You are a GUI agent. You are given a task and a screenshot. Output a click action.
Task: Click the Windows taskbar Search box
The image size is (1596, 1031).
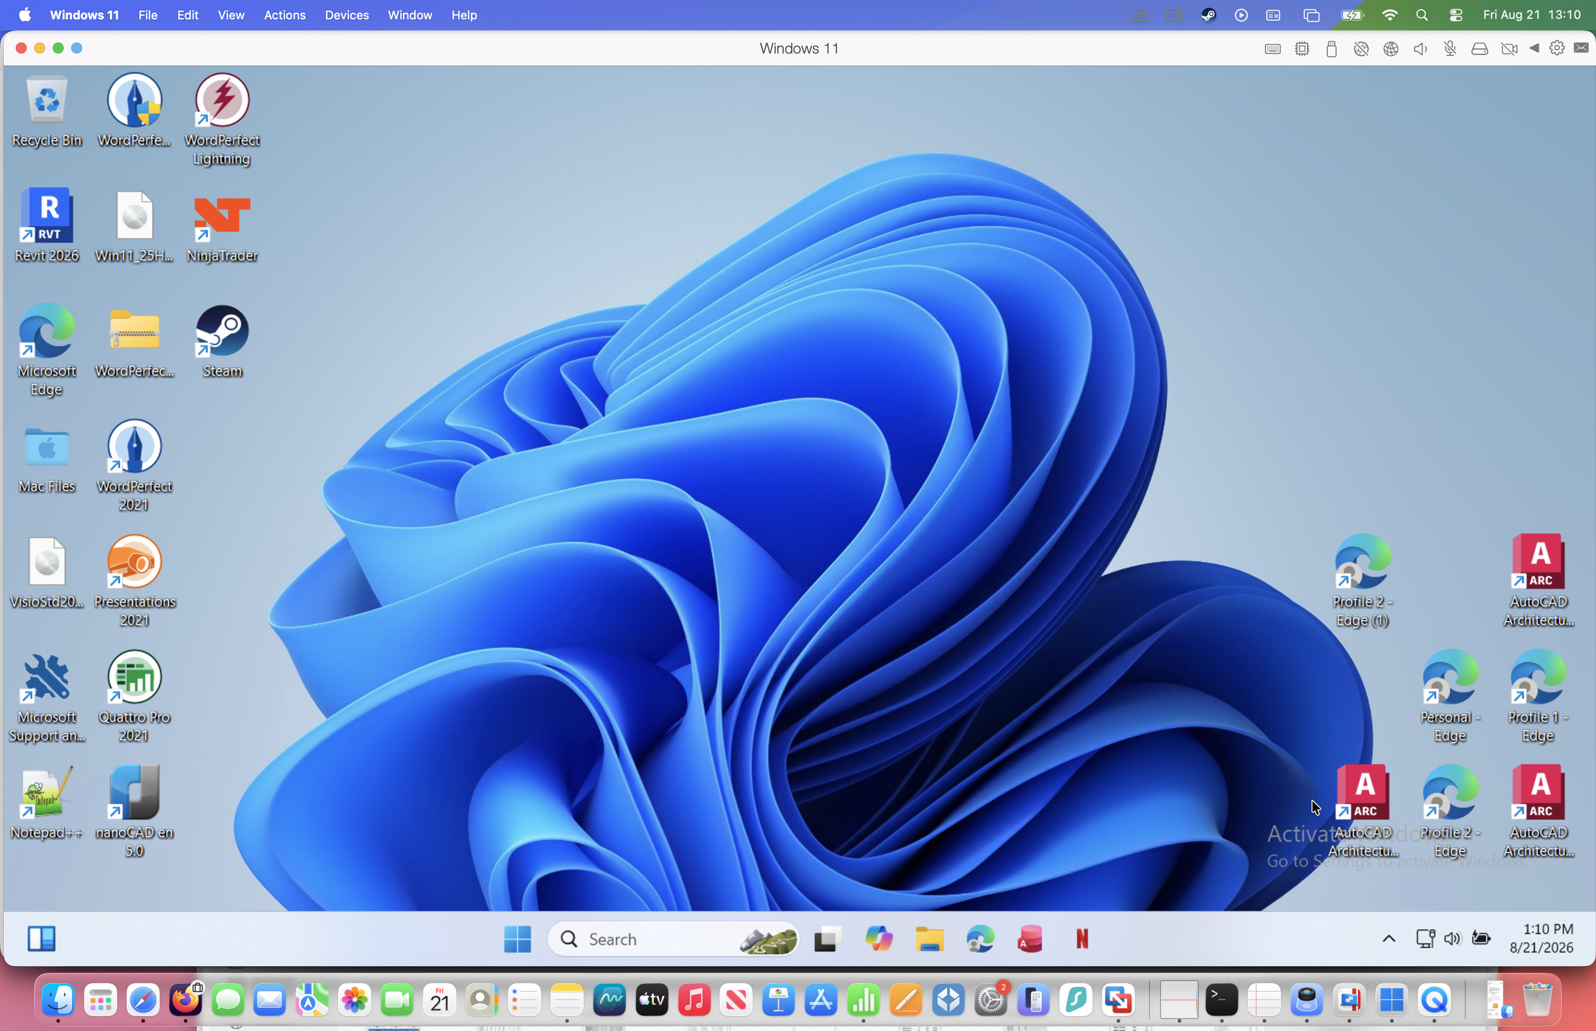point(674,939)
